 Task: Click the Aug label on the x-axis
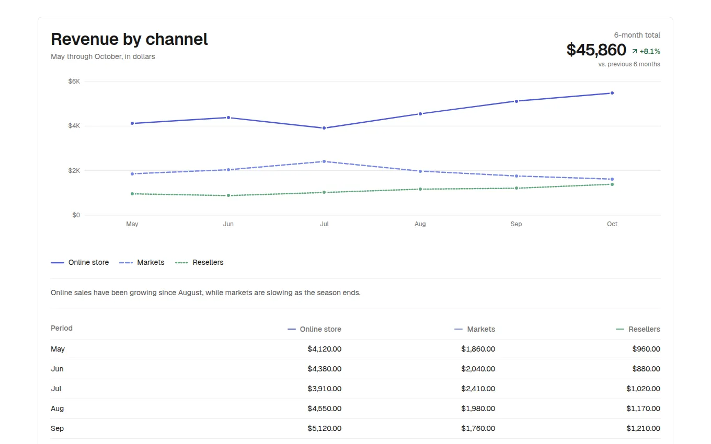420,224
